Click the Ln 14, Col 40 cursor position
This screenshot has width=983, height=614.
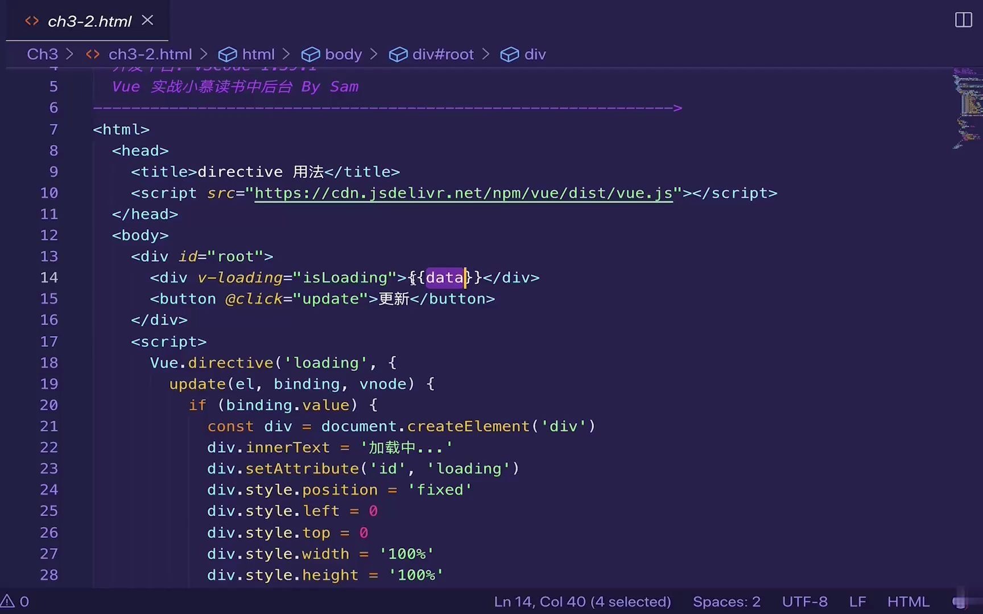click(583, 601)
